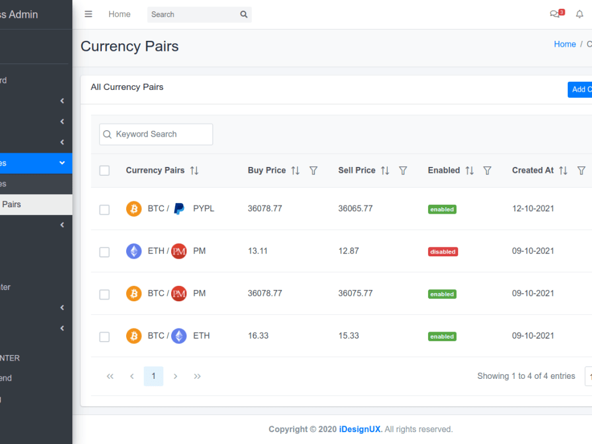Viewport: 592px width, 444px height.
Task: Click the Admin brand title in sidebar
Action: (19, 14)
